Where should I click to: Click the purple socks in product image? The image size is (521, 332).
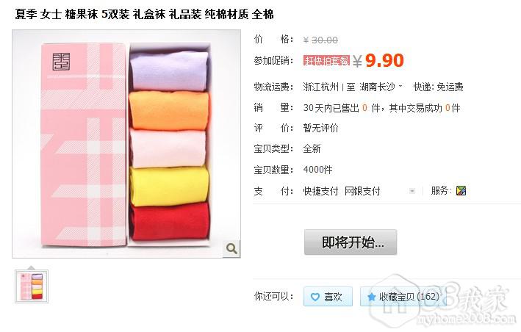(x=169, y=71)
